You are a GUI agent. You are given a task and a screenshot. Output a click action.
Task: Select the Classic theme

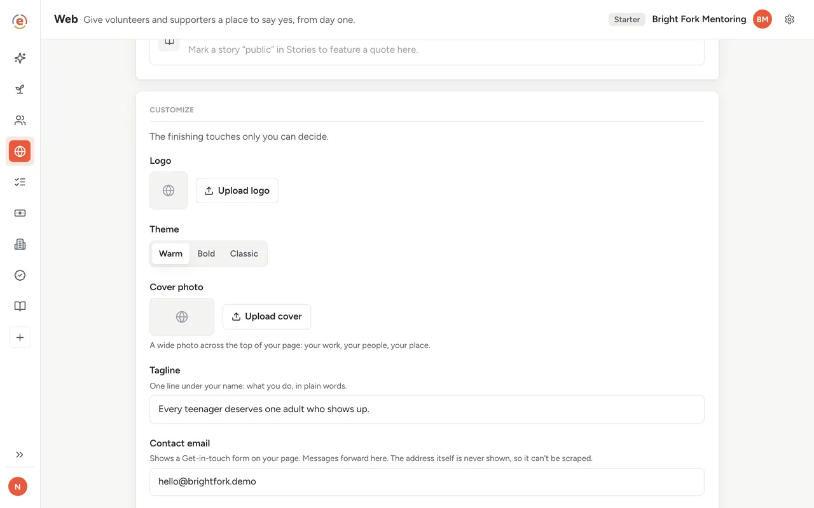point(244,253)
